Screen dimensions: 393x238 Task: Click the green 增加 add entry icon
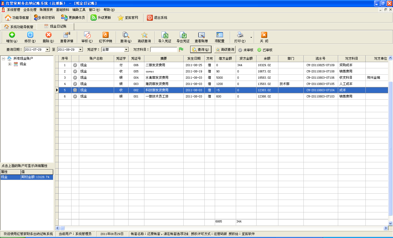pos(12,35)
